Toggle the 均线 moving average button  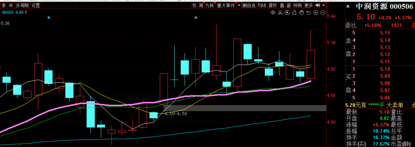click(262, 5)
